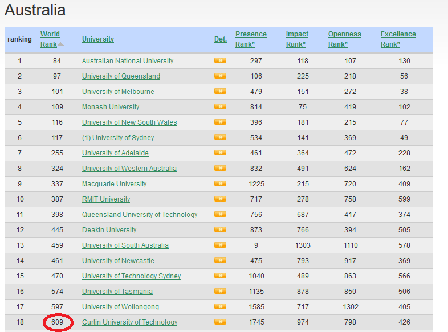
Task: Select world rank value 84
Action: (x=57, y=61)
